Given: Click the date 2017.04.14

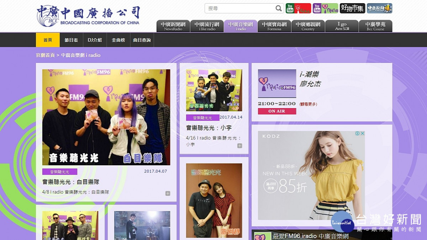Looking at the screenshot, I should point(231,117).
